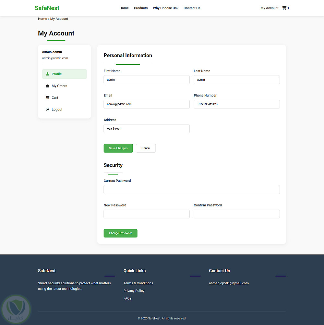This screenshot has width=324, height=325.
Task: Open FAQs footer link
Action: (x=127, y=298)
